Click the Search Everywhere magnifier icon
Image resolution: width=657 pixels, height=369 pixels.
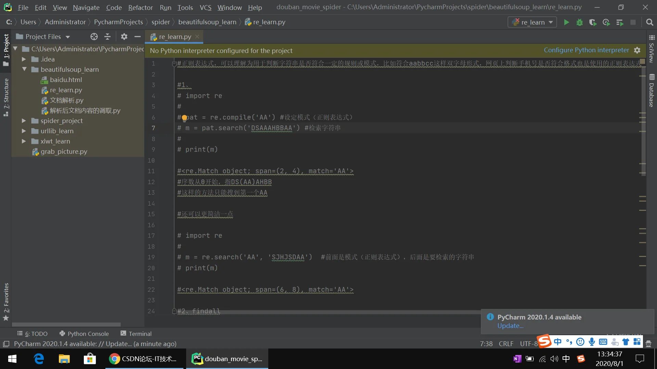tap(649, 23)
